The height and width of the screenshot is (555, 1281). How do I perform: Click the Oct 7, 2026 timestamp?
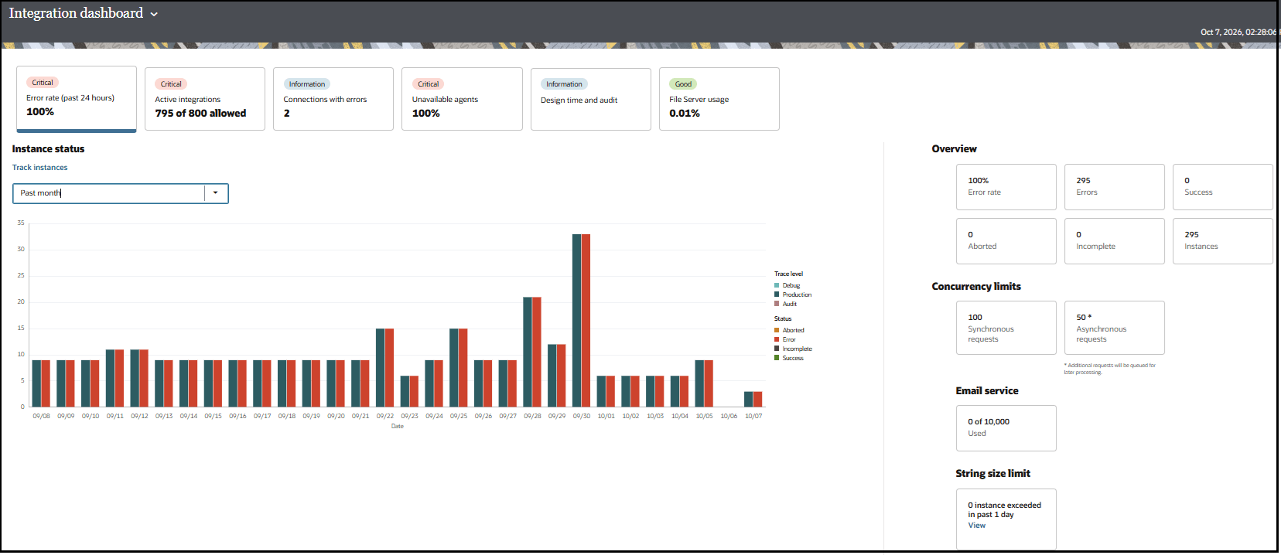coord(1238,32)
